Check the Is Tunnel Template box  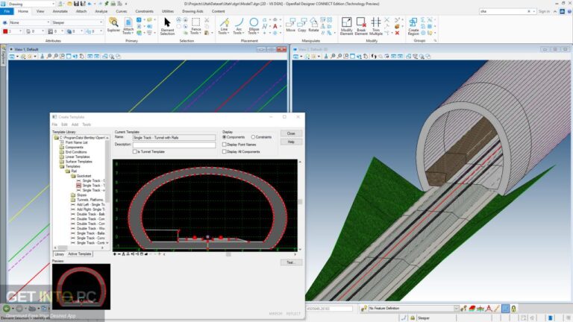click(x=135, y=151)
